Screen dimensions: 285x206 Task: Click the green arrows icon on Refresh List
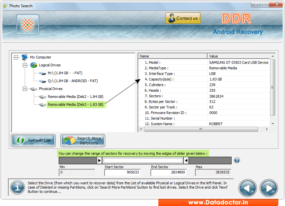(x=20, y=141)
